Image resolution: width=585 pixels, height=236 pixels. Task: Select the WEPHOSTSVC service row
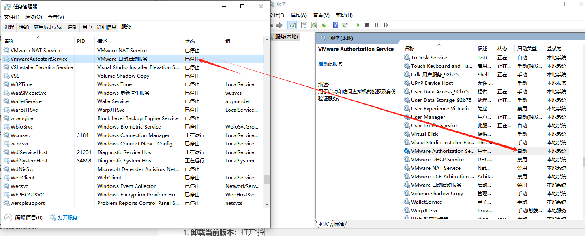pyautogui.click(x=133, y=195)
